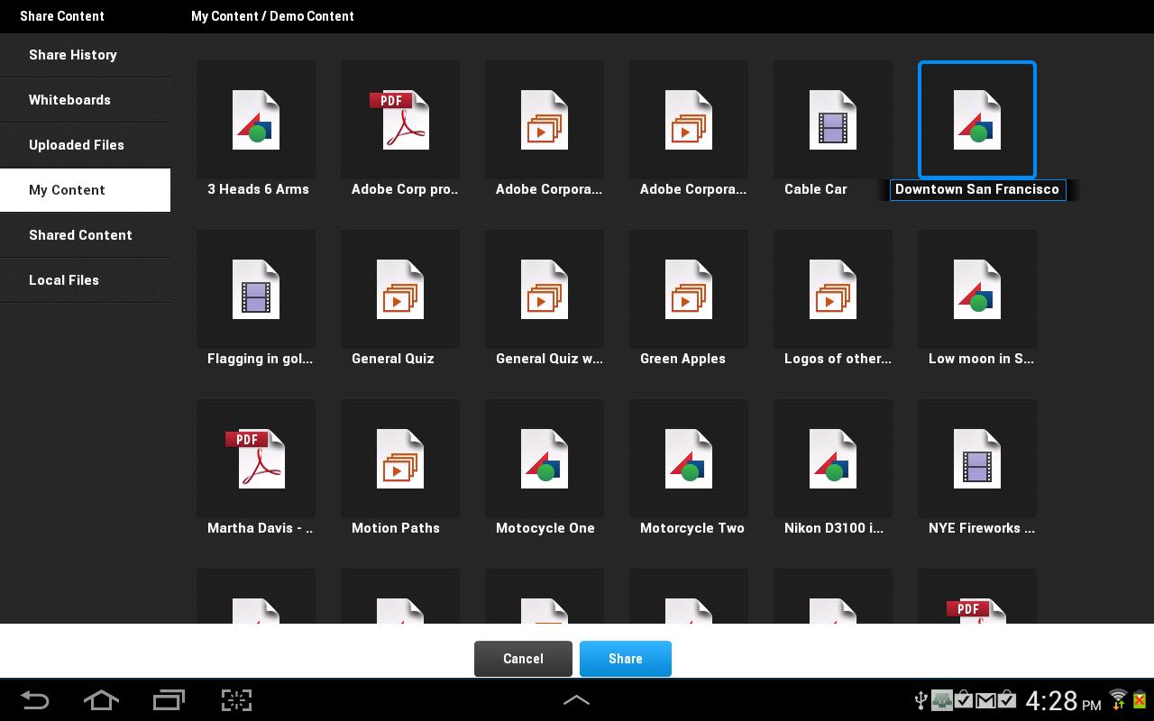Open the Motorcycle Two image
The height and width of the screenshot is (721, 1154).
pyautogui.click(x=689, y=459)
